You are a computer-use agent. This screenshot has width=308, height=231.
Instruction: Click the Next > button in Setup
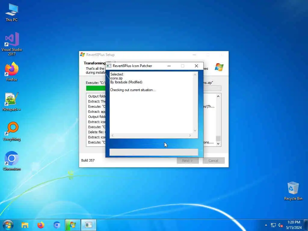coord(188,161)
